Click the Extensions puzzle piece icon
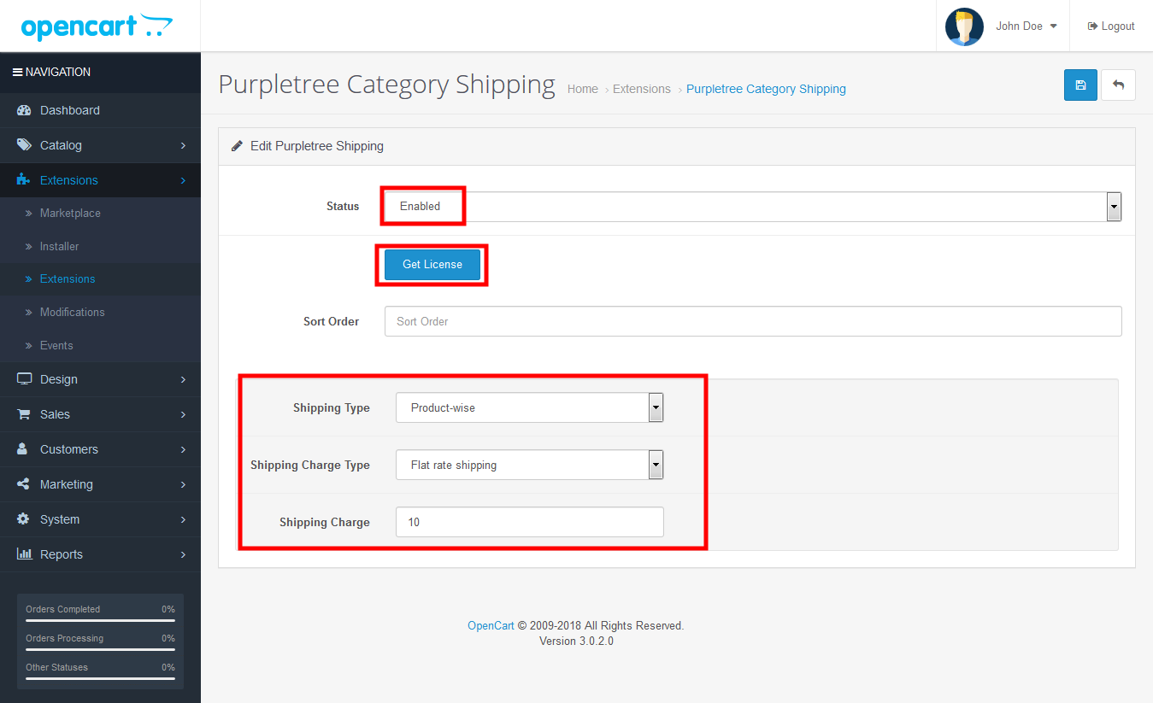The height and width of the screenshot is (703, 1153). pyautogui.click(x=24, y=180)
